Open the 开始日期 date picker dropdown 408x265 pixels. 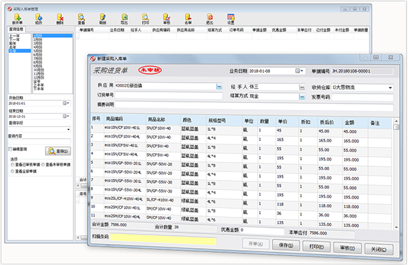pos(66,103)
